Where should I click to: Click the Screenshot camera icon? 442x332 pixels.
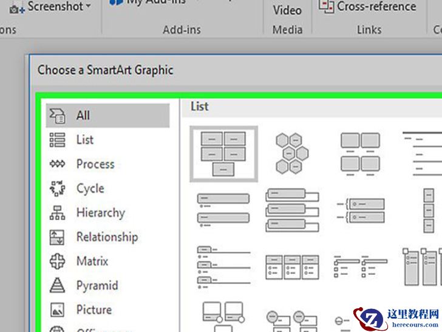point(17,10)
